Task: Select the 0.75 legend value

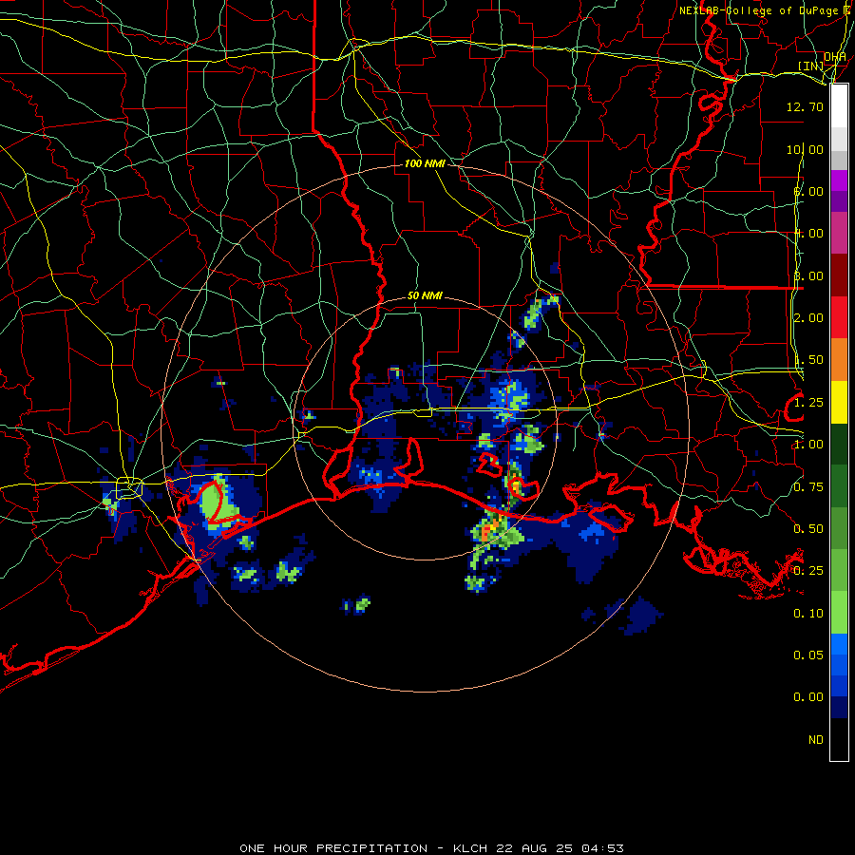Action: pos(808,487)
